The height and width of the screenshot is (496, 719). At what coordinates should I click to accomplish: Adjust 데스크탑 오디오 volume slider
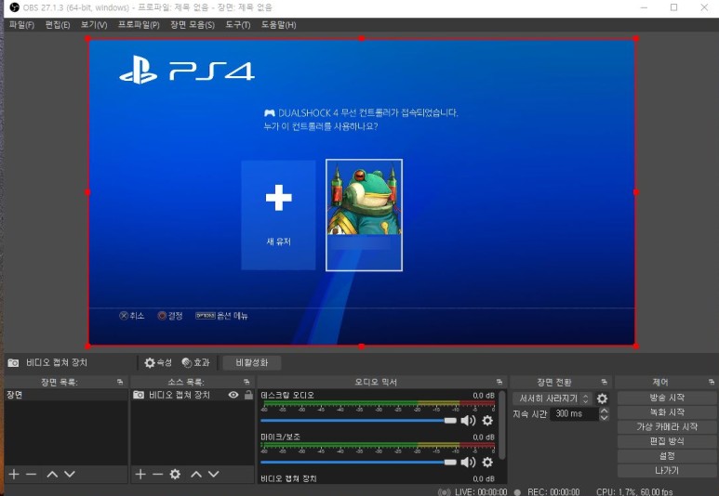point(359,421)
